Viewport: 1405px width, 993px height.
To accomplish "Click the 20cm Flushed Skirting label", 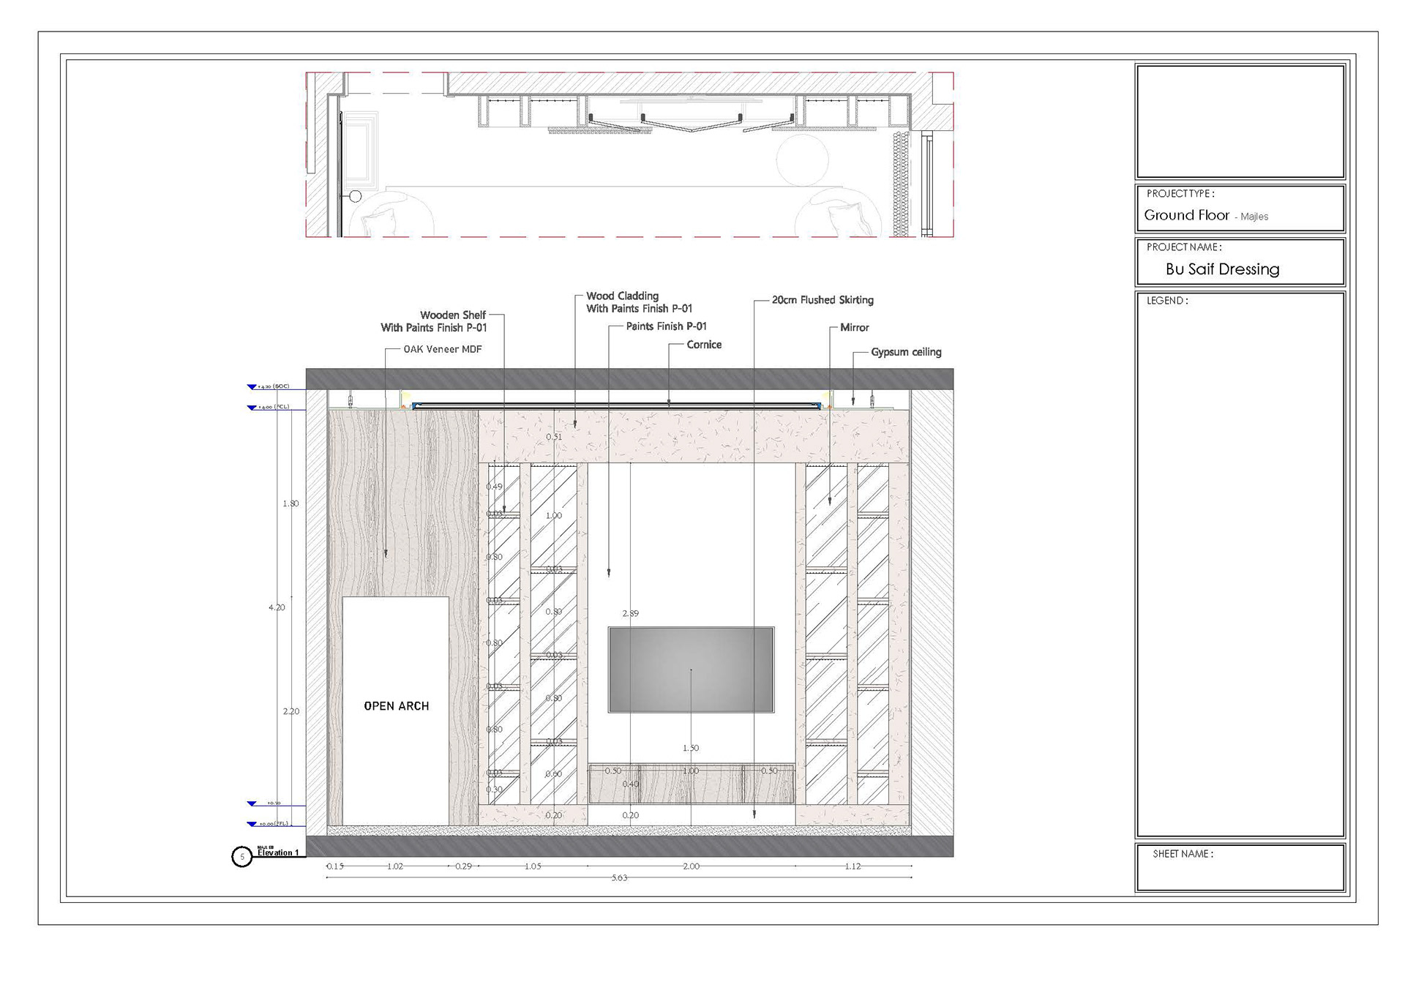I will pos(823,300).
